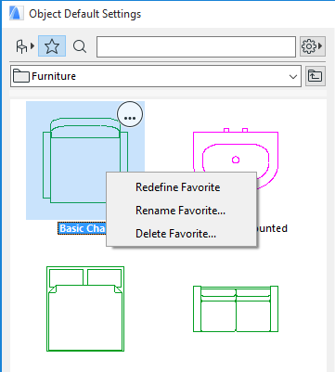Click the object library chair icon

pos(25,46)
